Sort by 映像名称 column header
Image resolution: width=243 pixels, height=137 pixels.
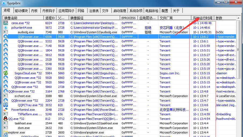tap(23, 18)
